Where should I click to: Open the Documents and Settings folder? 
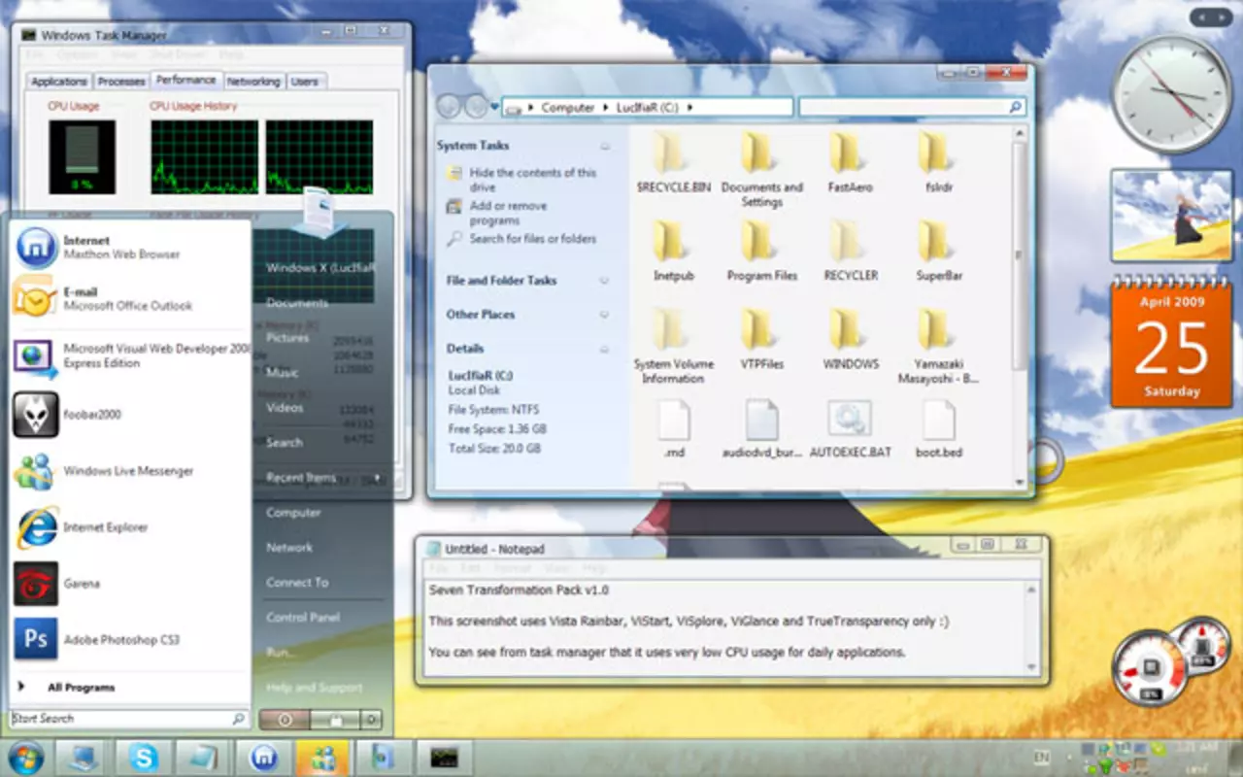761,169
